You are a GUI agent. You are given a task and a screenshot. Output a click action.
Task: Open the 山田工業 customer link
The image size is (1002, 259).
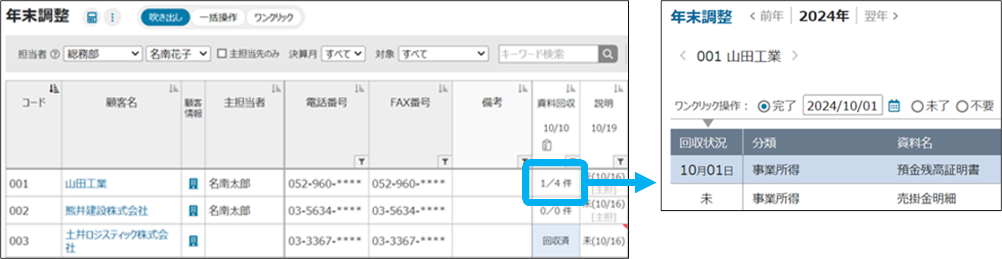click(x=86, y=184)
